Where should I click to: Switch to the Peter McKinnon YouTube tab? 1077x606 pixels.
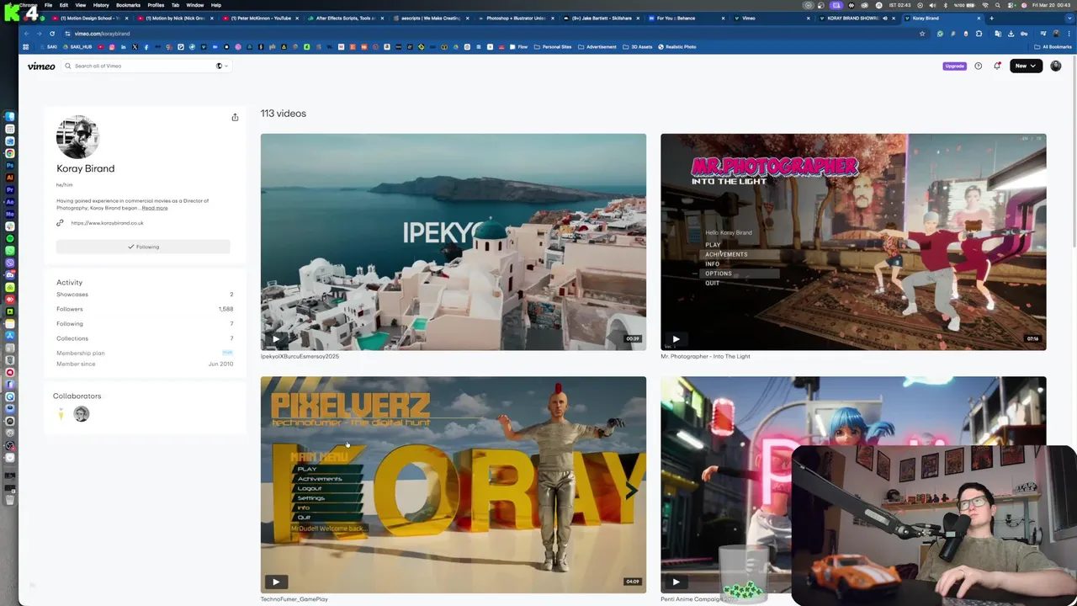pyautogui.click(x=263, y=18)
